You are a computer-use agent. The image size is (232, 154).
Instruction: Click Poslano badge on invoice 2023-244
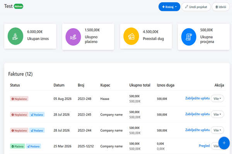tap(37, 131)
